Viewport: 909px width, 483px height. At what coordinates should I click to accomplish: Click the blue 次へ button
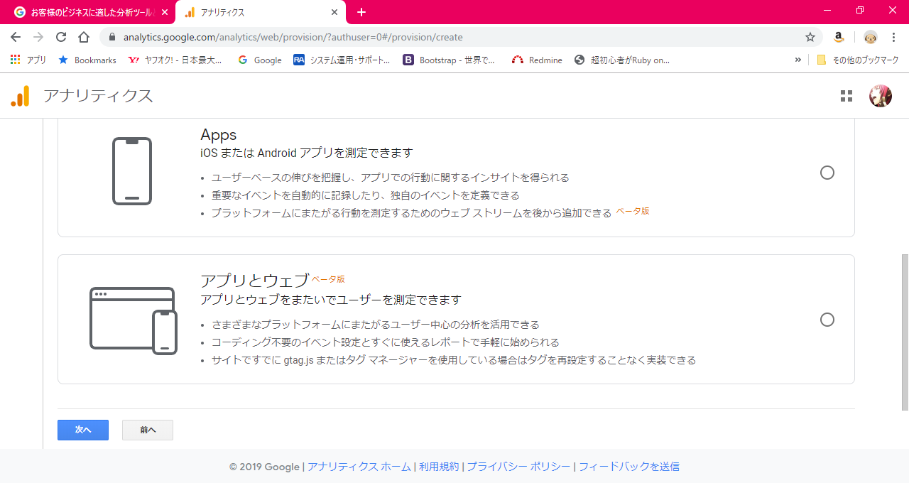click(83, 430)
